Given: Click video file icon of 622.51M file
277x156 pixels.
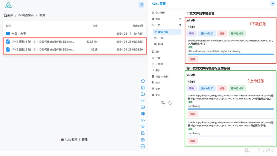Looking at the screenshot, I should 8,42.
